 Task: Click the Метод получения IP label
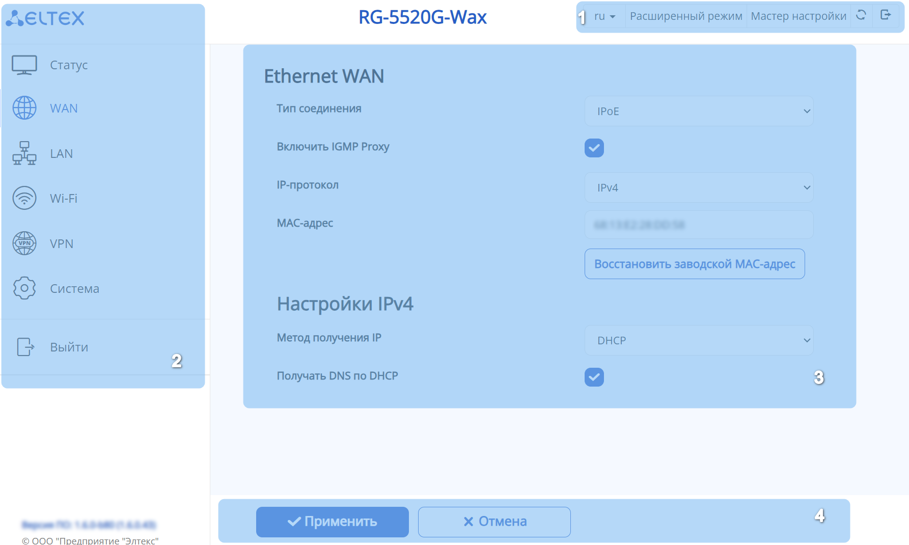click(x=329, y=338)
